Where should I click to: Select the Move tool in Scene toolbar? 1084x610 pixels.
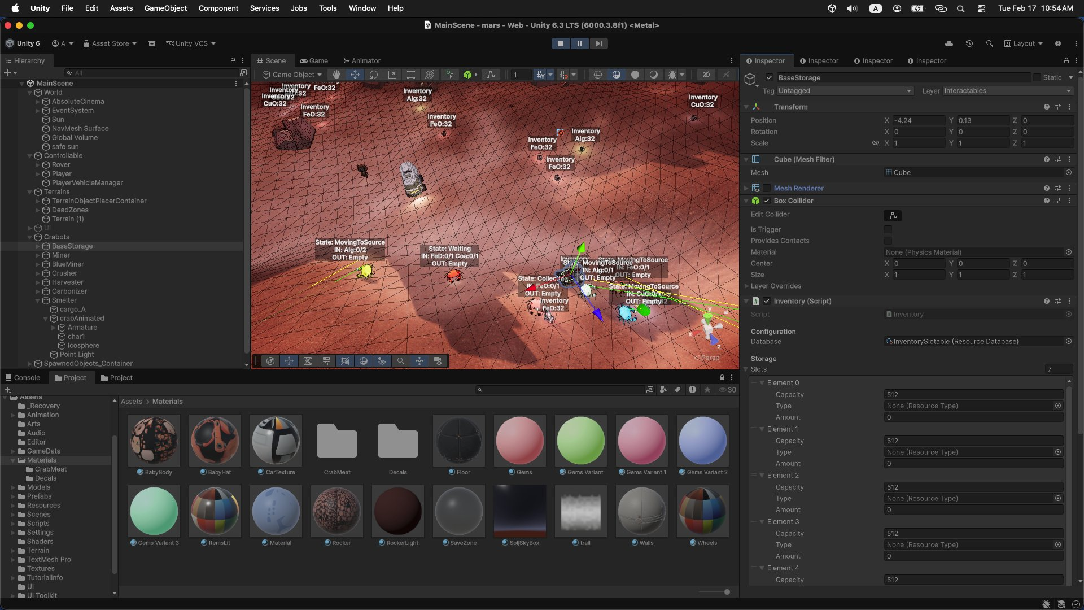[x=355, y=75]
